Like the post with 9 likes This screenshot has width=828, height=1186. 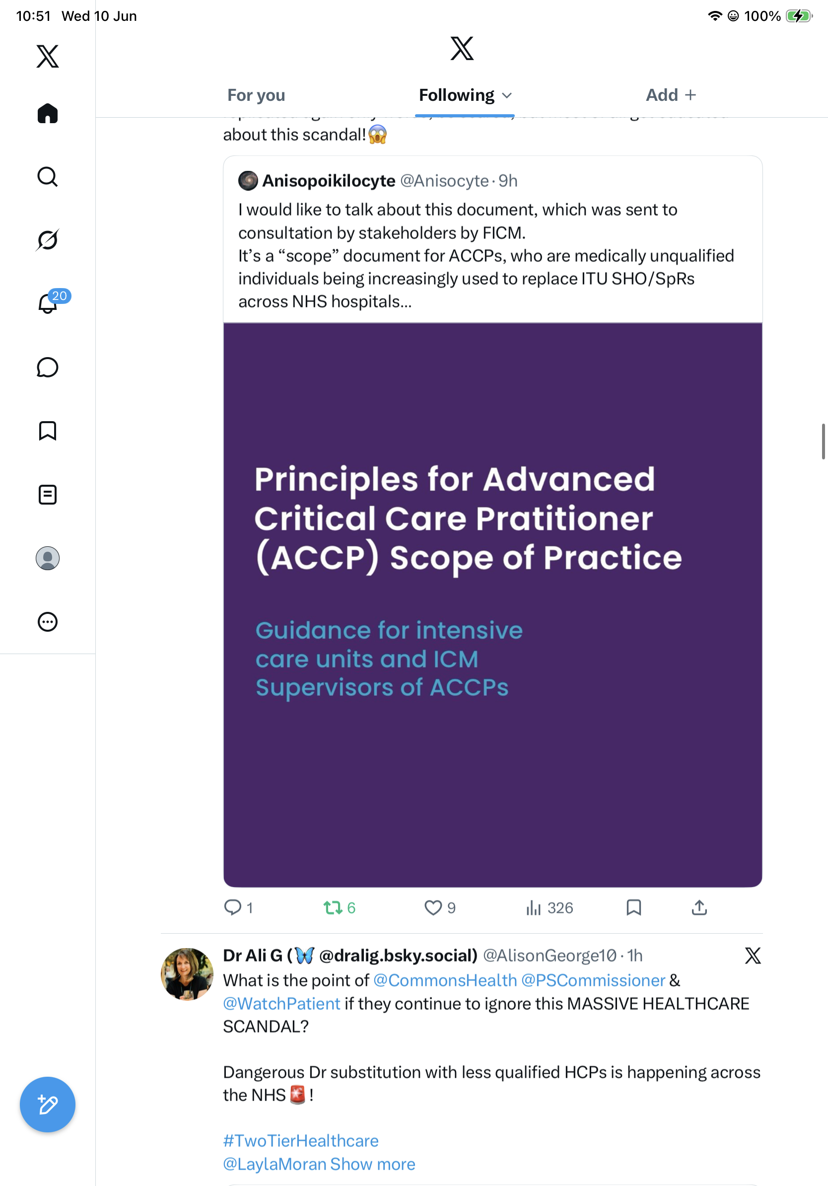[440, 907]
